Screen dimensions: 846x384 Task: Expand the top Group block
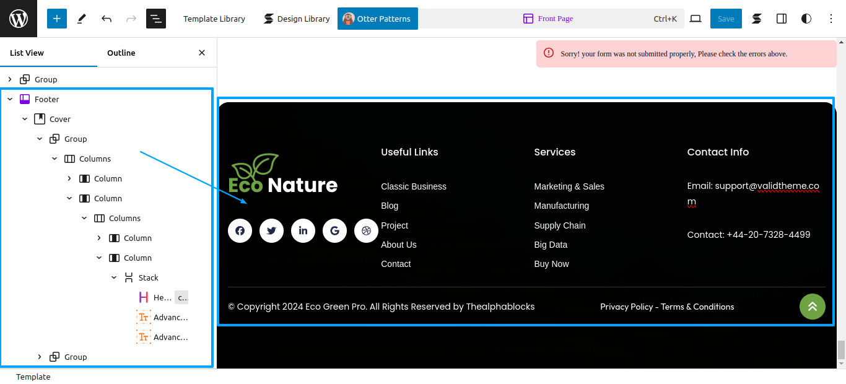tap(10, 79)
